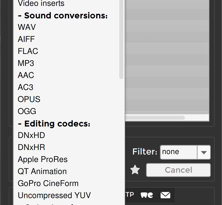The image size is (222, 205).
Task: Select FLAC in the list
Action: tap(28, 51)
